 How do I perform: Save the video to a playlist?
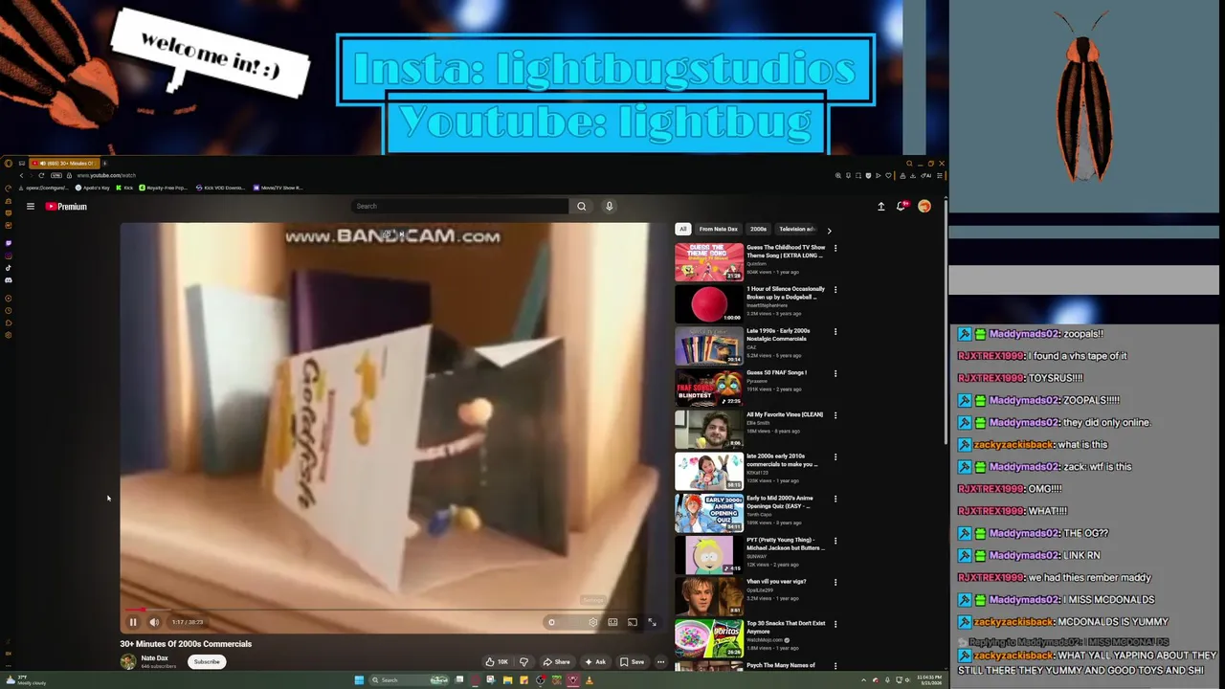(632, 661)
